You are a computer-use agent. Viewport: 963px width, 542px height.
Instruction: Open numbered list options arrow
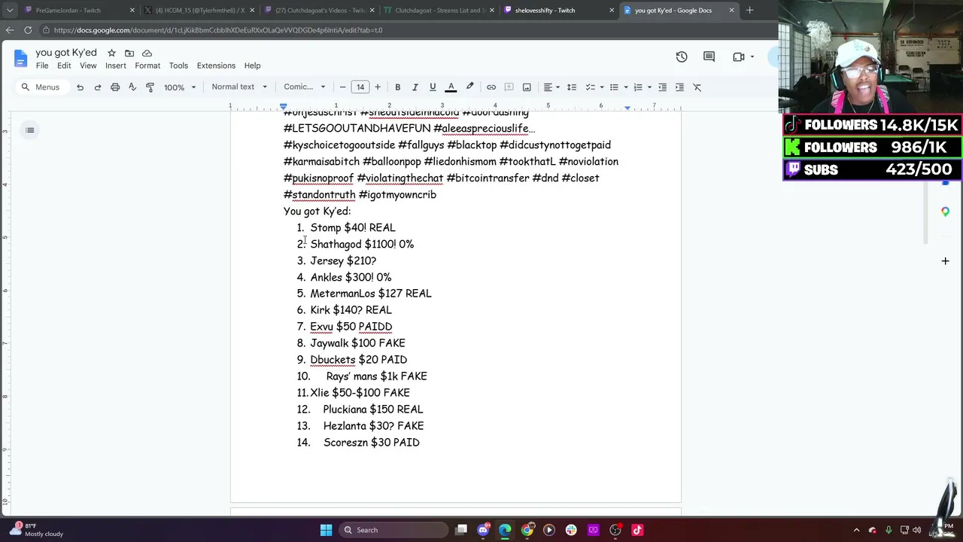[x=649, y=87]
